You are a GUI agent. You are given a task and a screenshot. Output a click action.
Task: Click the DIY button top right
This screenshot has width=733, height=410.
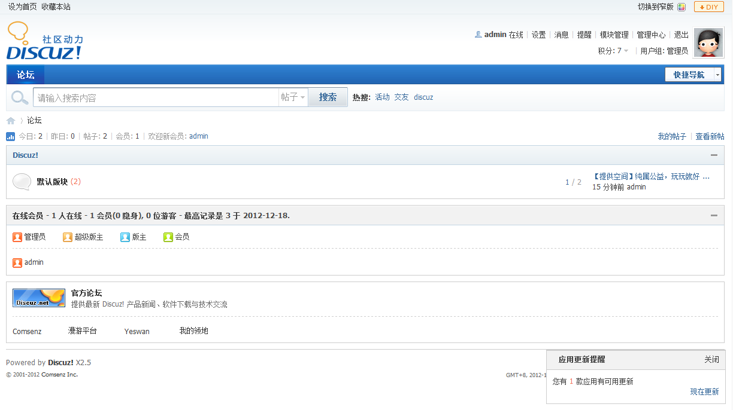708,7
